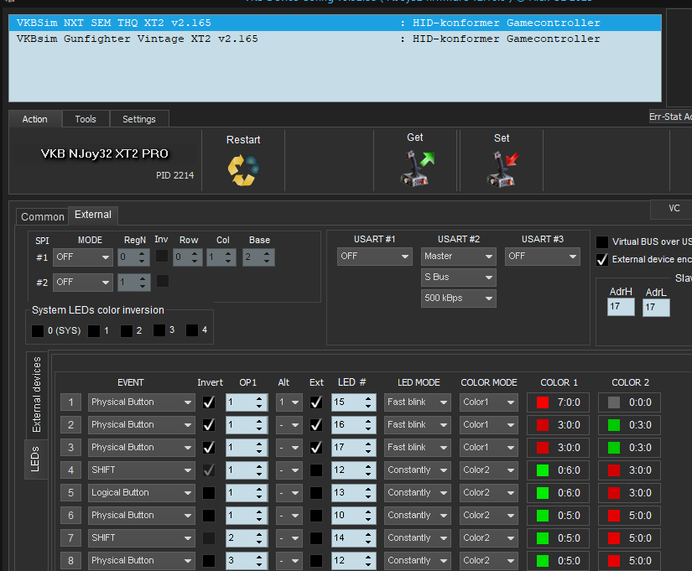Toggle row 2 Ext checkbox

[316, 425]
